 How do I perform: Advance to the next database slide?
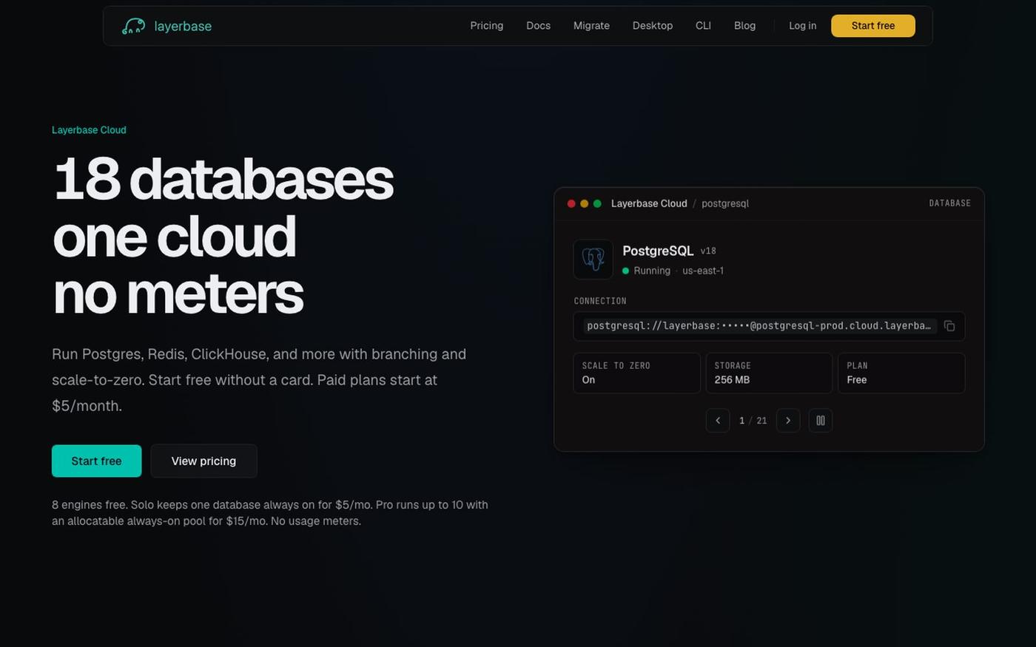coord(788,421)
